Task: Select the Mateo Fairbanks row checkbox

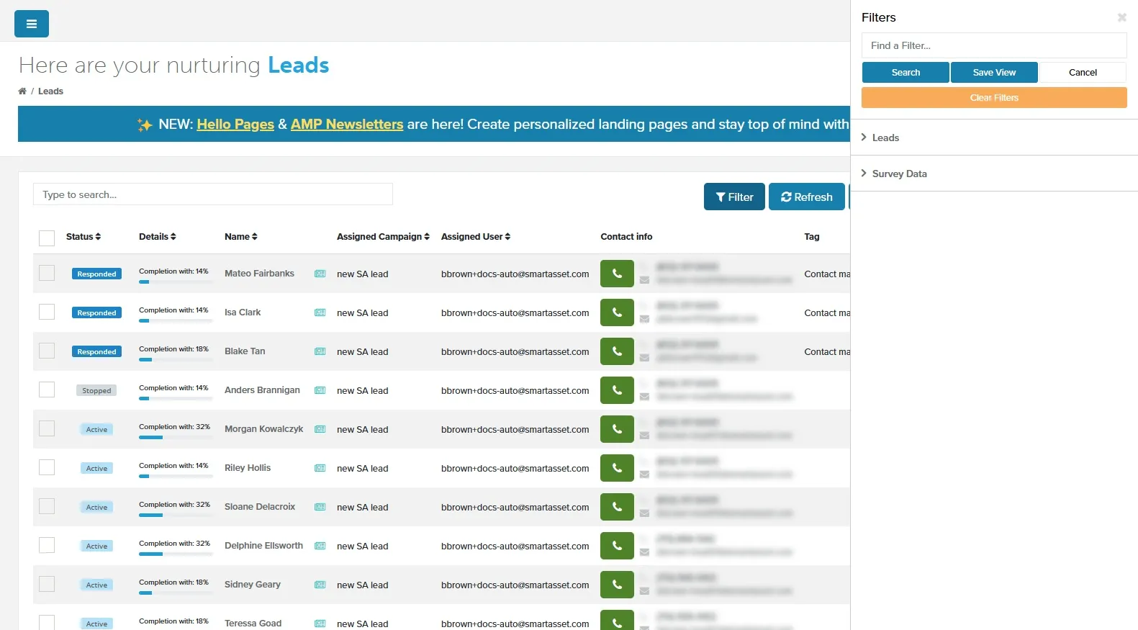Action: (47, 273)
